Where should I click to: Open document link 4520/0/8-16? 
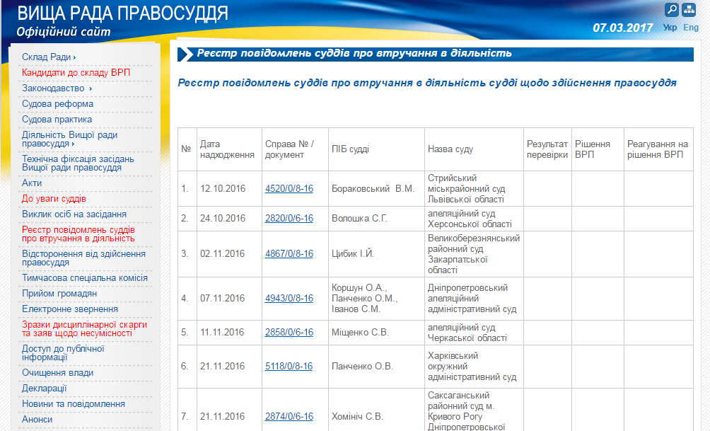[289, 189]
